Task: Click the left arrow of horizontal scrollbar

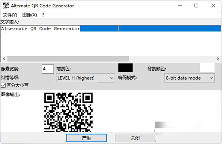Action: pos(4,59)
